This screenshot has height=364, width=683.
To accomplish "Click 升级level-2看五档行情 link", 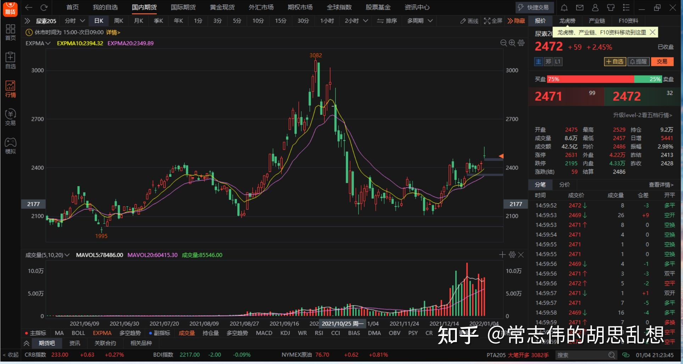I will pos(642,115).
